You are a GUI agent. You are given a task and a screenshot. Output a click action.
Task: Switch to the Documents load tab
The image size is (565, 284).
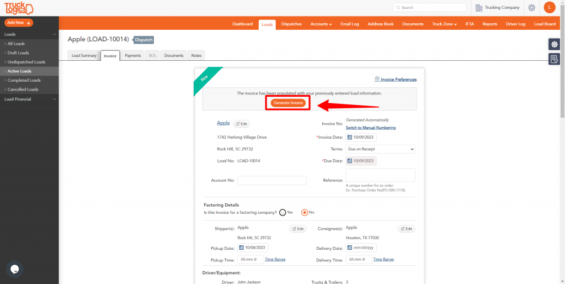point(174,56)
